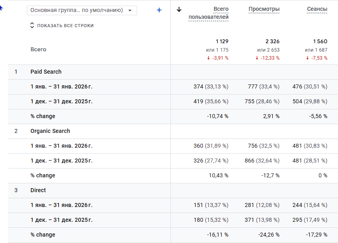Select the Direct channel row
Image resolution: width=338 pixels, height=243 pixels.
click(x=38, y=191)
